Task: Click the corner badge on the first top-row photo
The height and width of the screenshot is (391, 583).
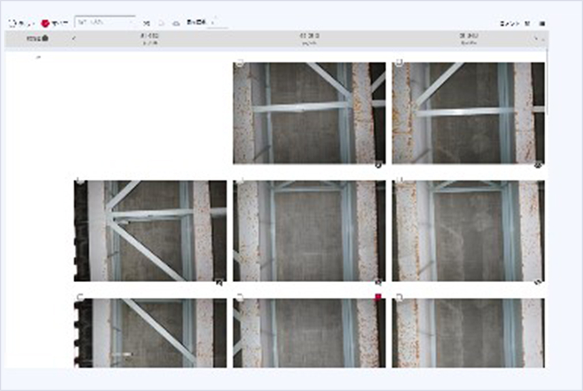Action: (378, 165)
